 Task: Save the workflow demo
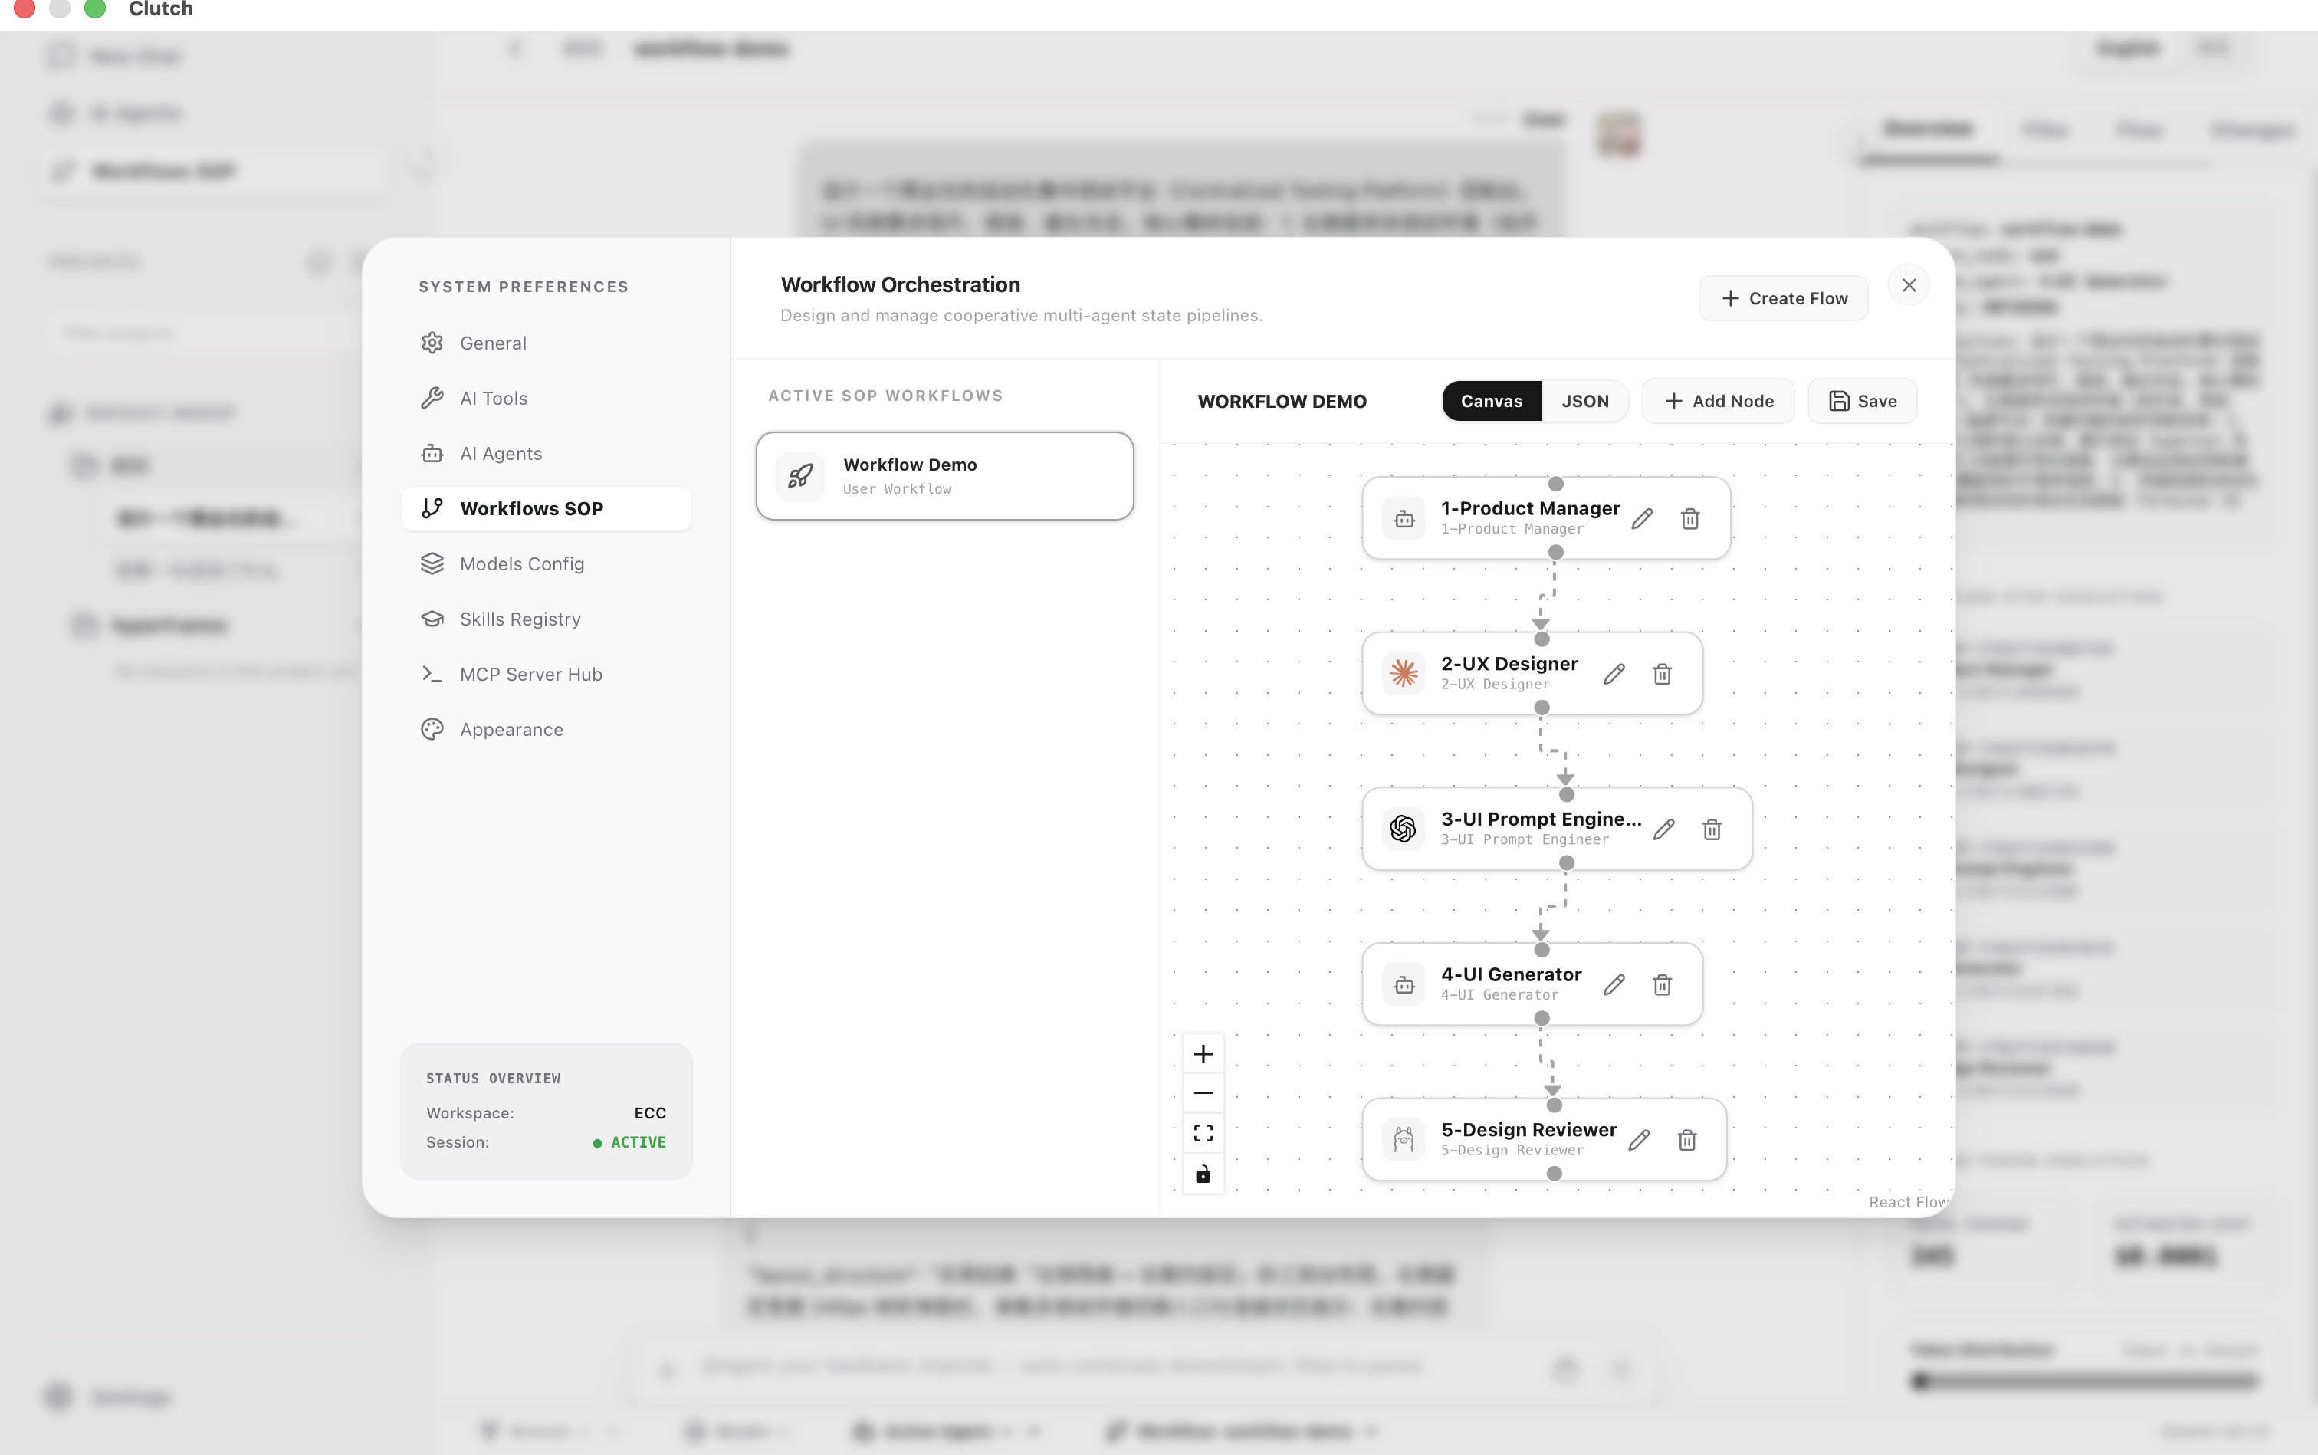(1862, 401)
